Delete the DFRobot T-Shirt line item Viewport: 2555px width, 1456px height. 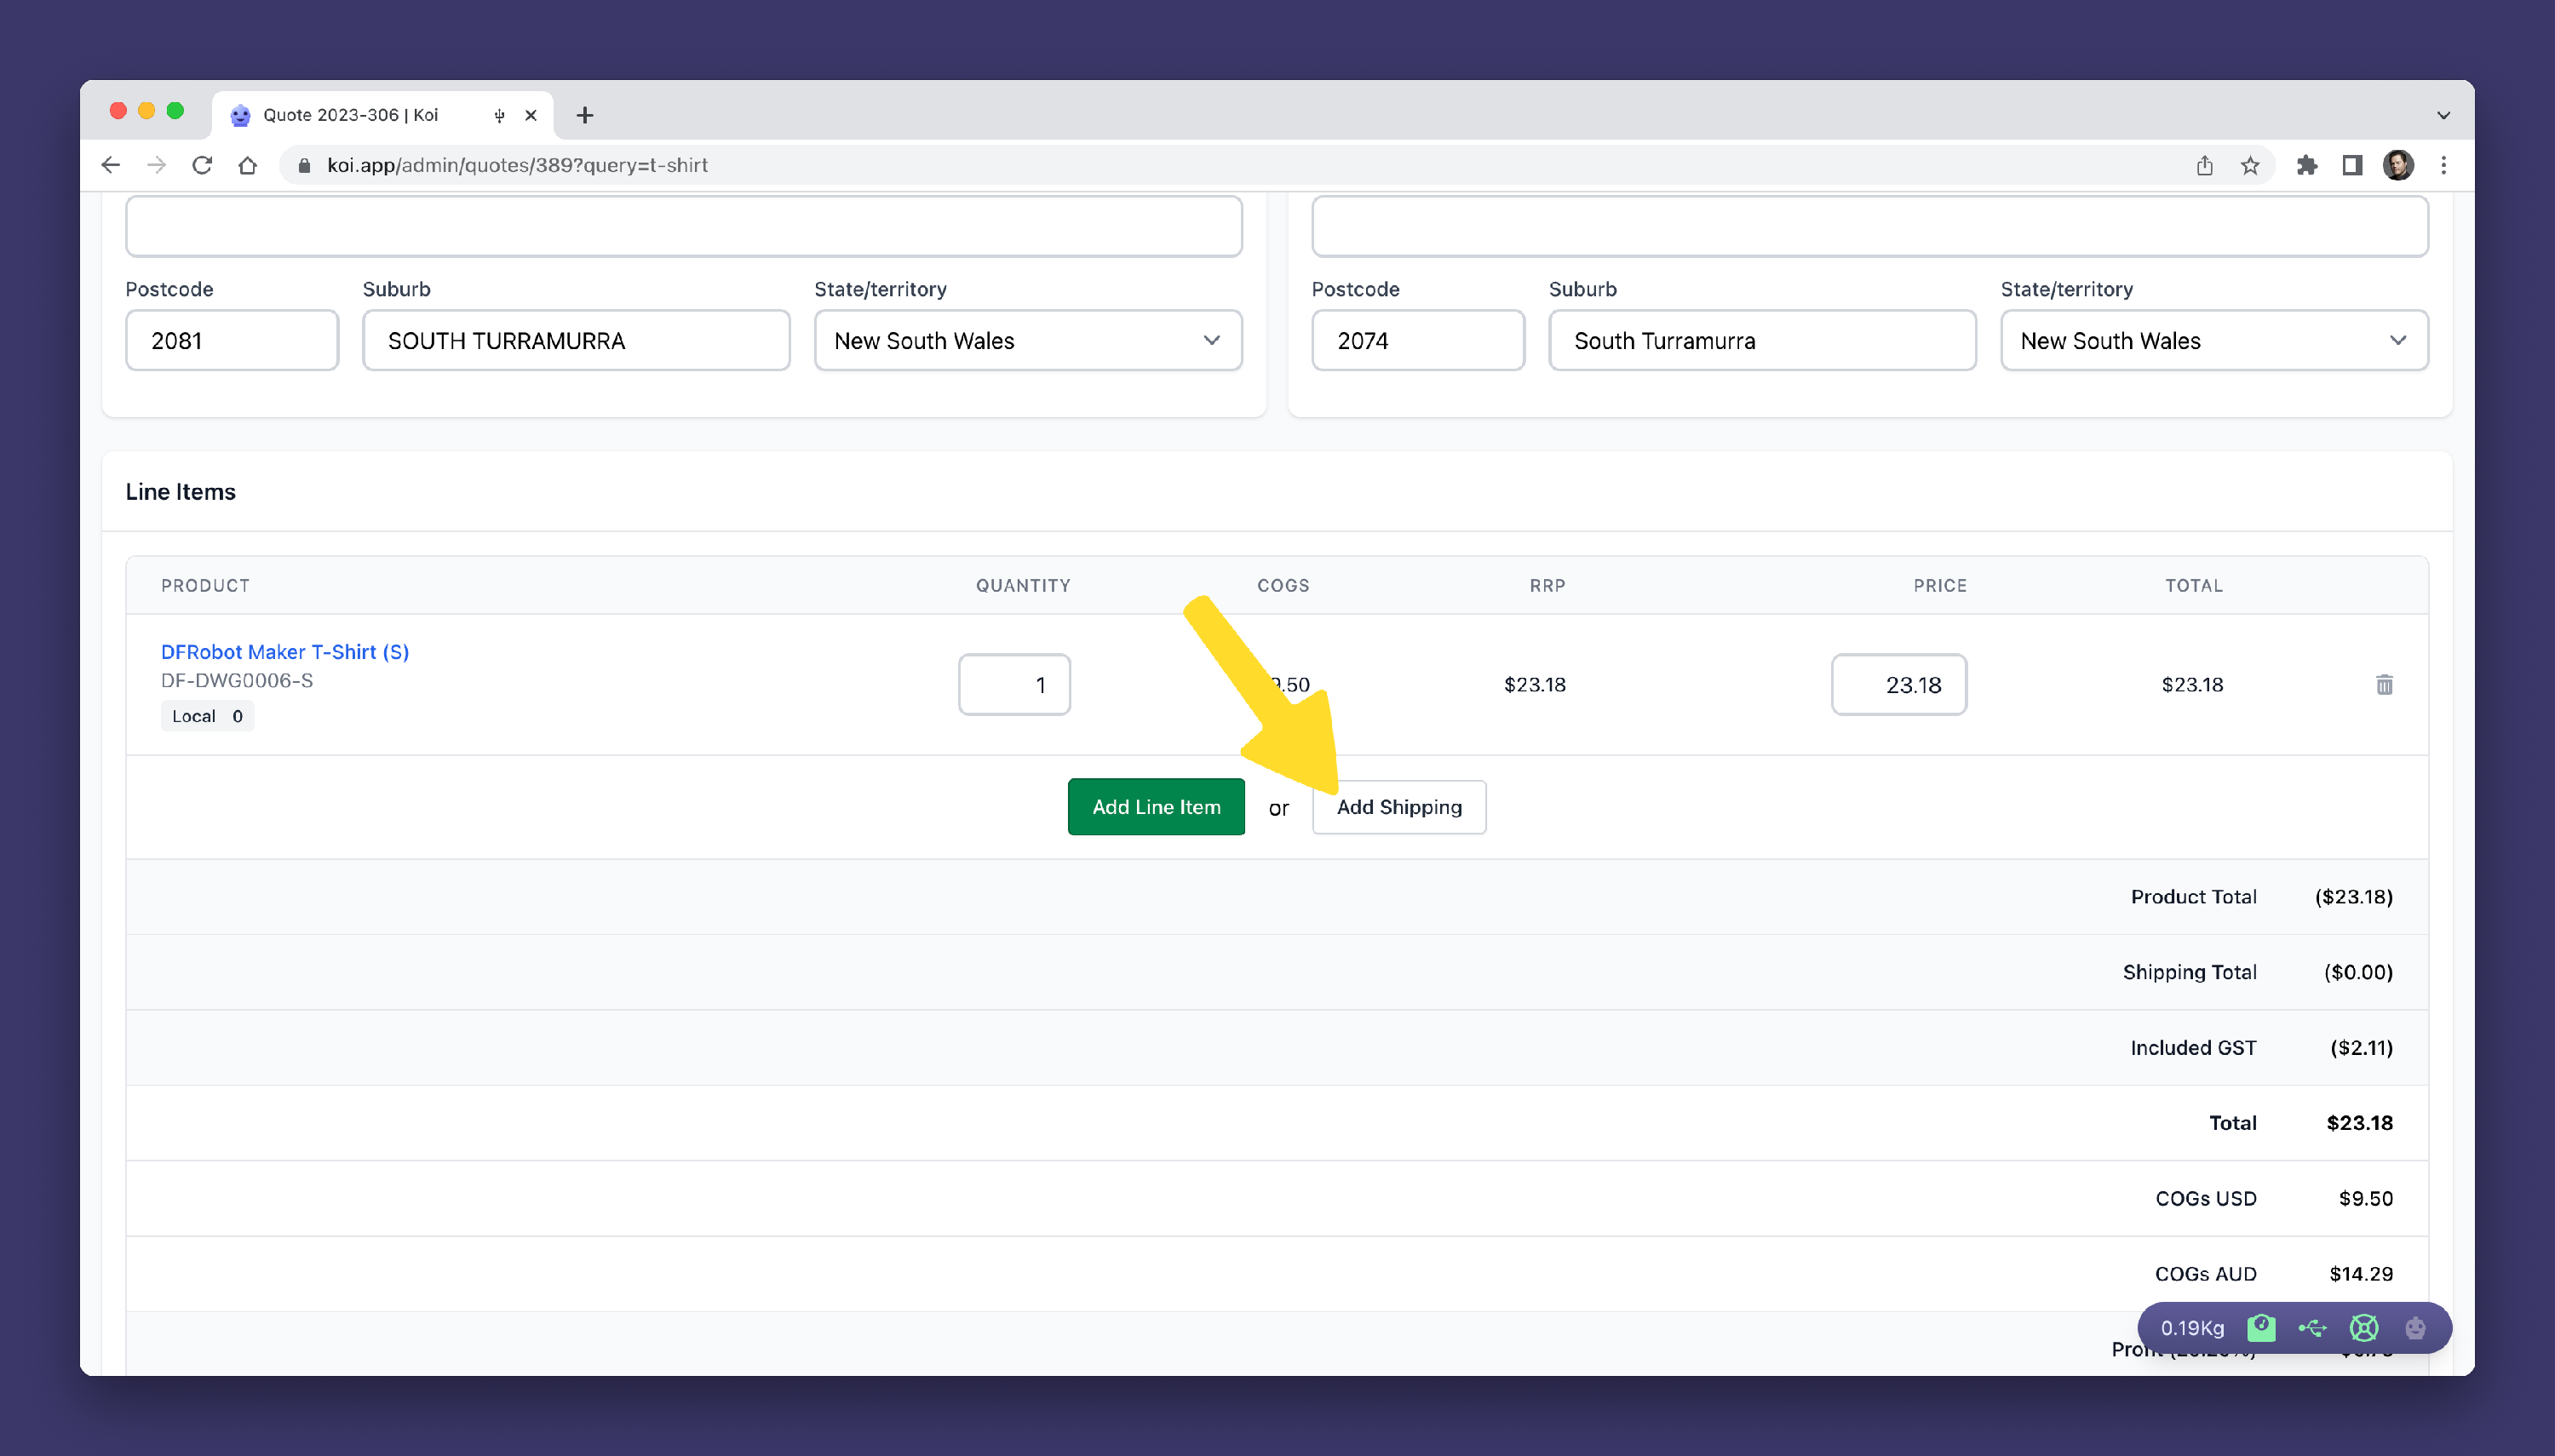[x=2384, y=685]
